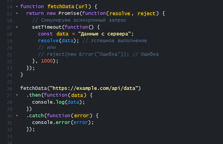Fold the setTimeout callback on line 17
This screenshot has height=144, width=223.
[17, 27]
